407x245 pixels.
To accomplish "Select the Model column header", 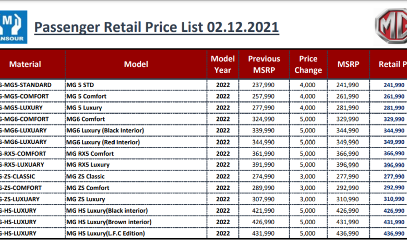I will [136, 64].
